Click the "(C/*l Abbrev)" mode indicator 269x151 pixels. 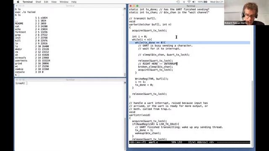click(x=198, y=142)
